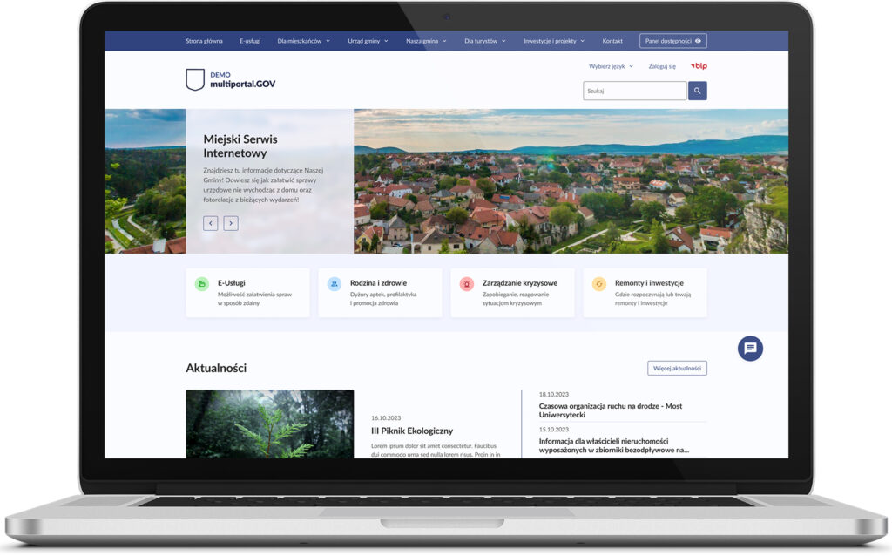The width and height of the screenshot is (892, 556).
Task: Expand the Inwestycje i projekty menu
Action: coord(553,41)
